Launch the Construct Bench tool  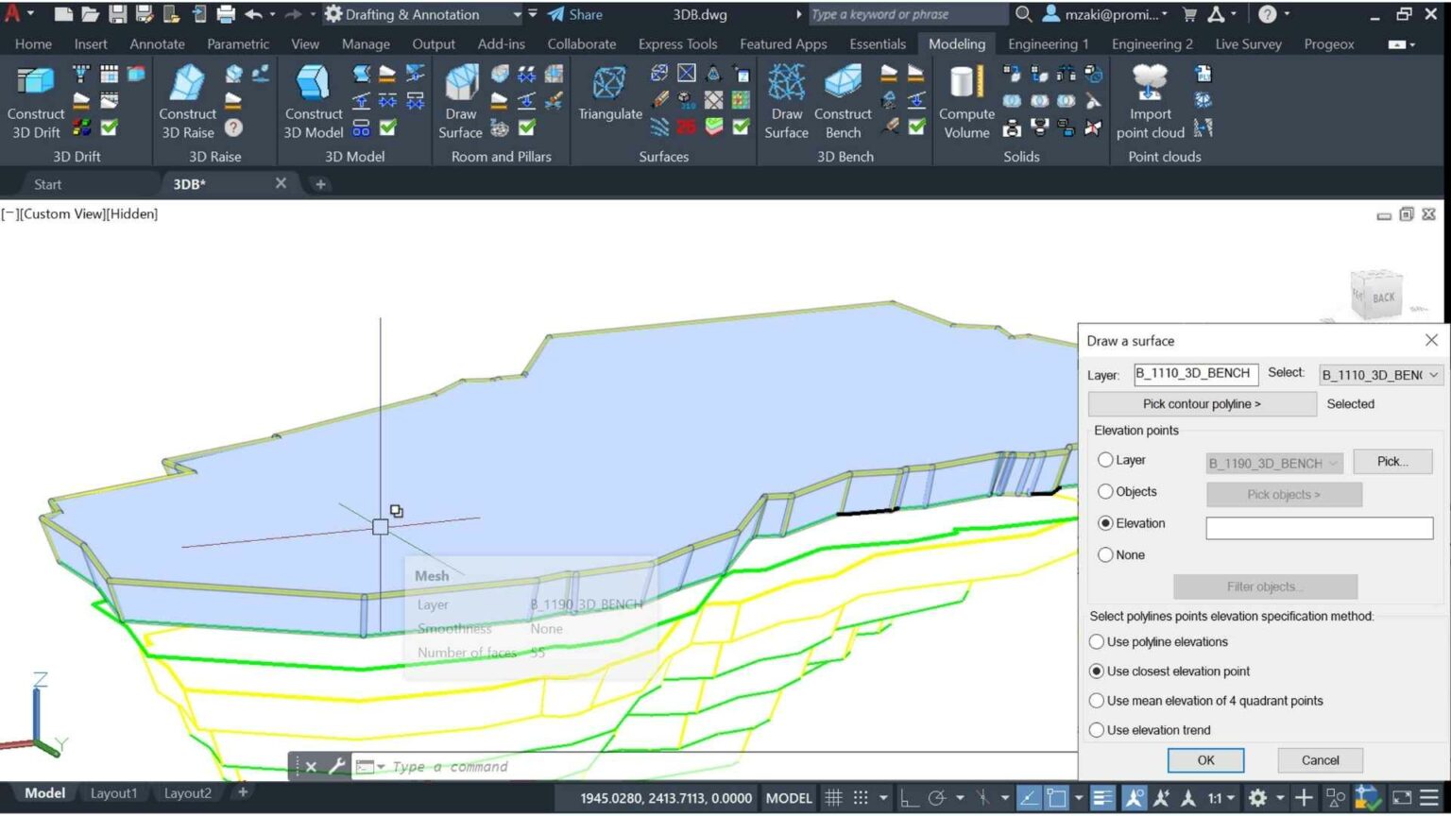pyautogui.click(x=843, y=102)
